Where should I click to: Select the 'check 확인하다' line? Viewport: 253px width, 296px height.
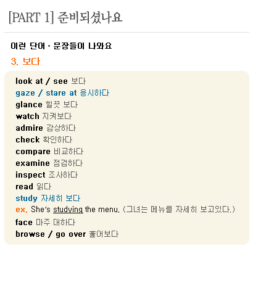click(44, 140)
